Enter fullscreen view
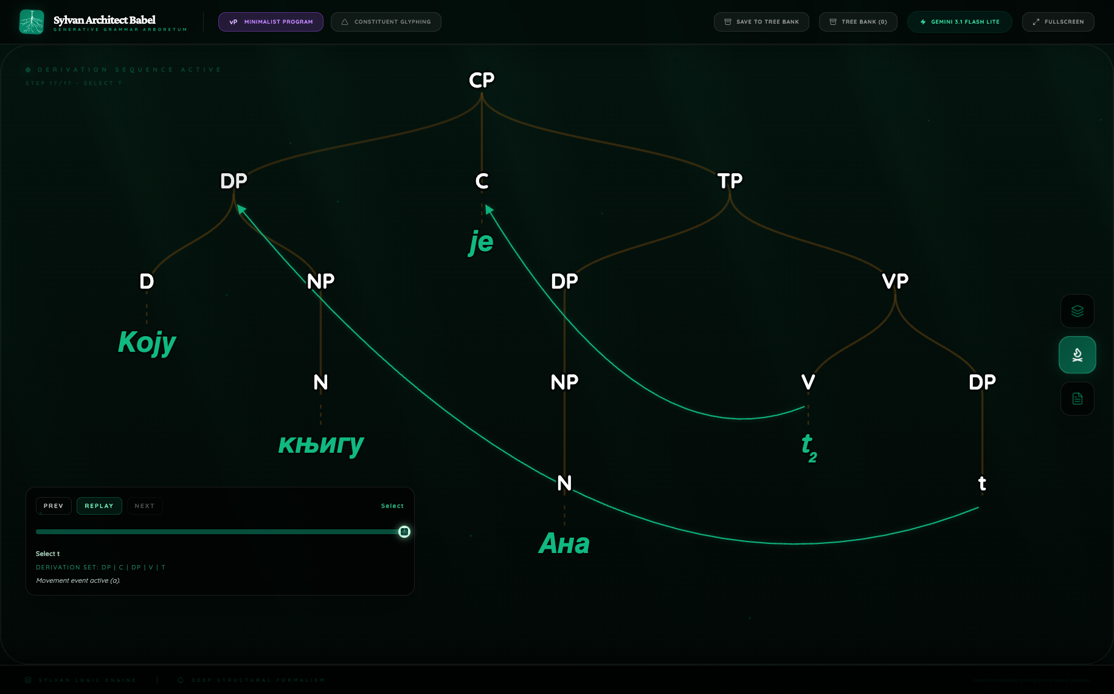The image size is (1114, 694). 1057,22
